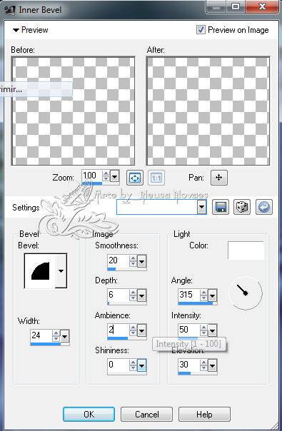Click the fit-to-window zoom icon
This screenshot has height=431, width=282.
coord(134,178)
